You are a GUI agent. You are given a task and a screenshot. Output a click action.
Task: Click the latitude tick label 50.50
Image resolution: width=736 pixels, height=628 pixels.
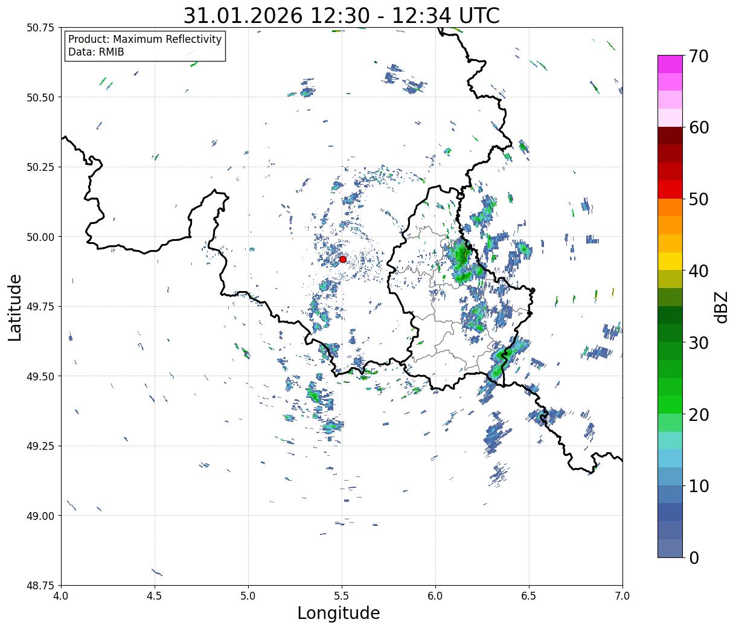pos(40,97)
